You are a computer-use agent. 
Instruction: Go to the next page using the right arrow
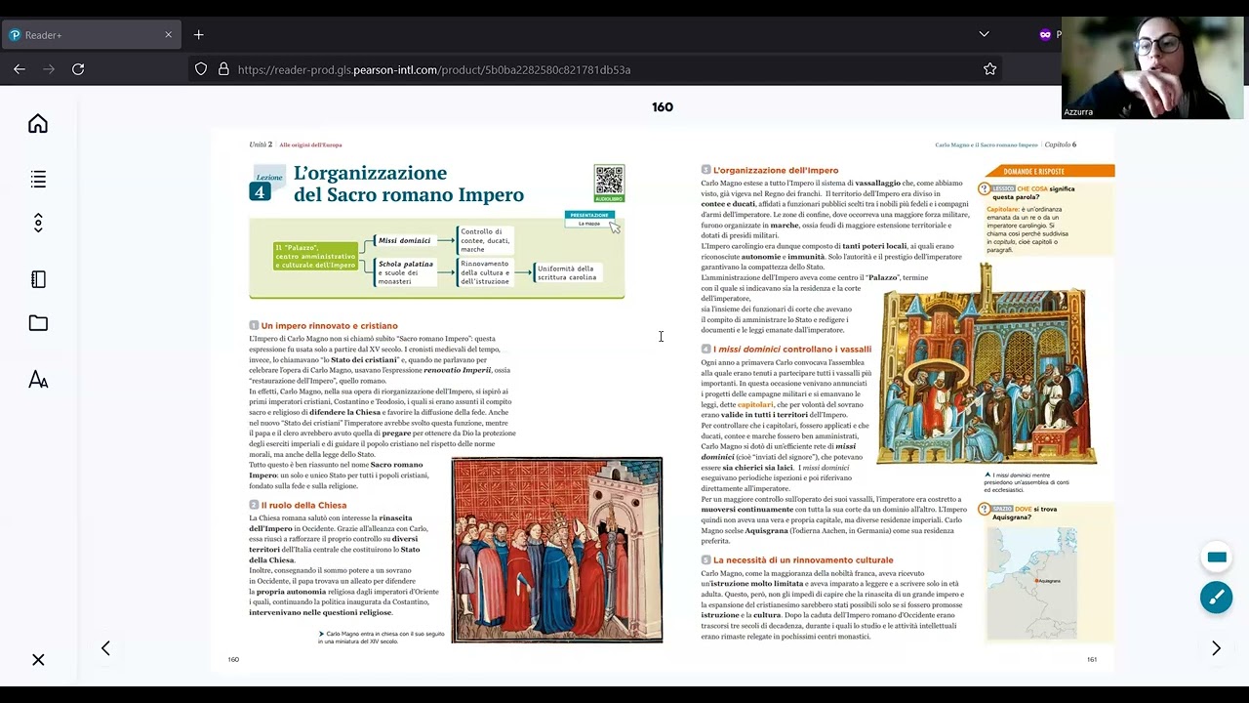click(x=1216, y=648)
